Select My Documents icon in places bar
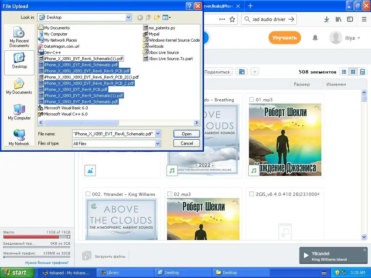The image size is (371, 278). coord(19,86)
